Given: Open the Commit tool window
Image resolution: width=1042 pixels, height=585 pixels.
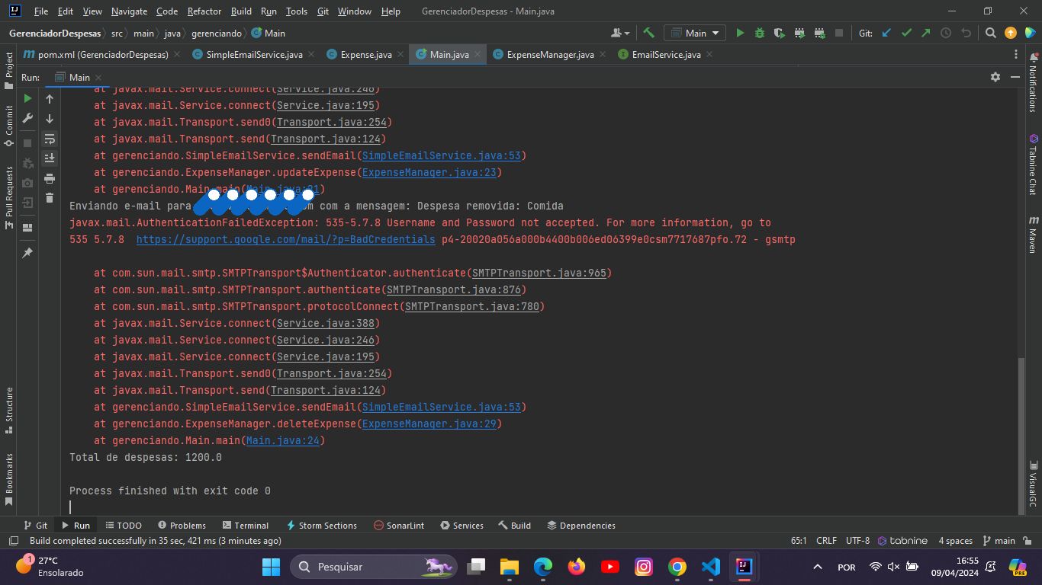Looking at the screenshot, I should point(9,126).
